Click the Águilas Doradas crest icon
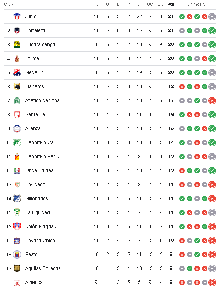This screenshot has width=219, height=289. [x=17, y=268]
